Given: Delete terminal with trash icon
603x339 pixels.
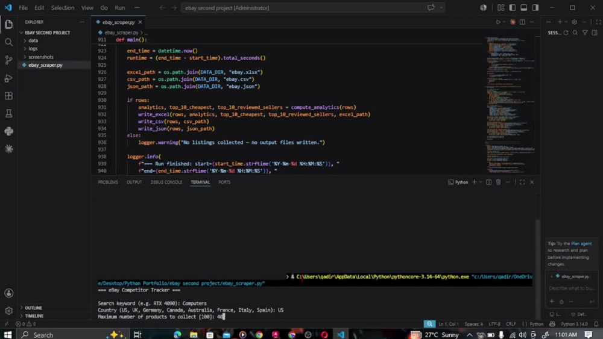Looking at the screenshot, I should 499,182.
